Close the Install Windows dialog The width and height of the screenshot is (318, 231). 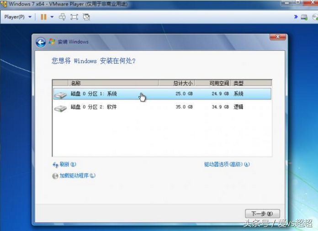coord(278,37)
